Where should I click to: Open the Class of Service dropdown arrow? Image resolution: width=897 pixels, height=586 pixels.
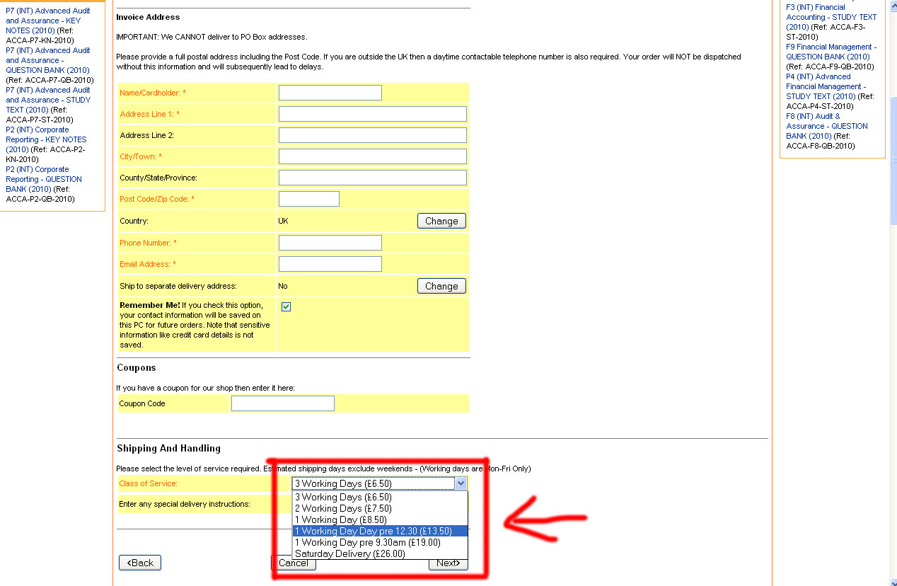(461, 483)
